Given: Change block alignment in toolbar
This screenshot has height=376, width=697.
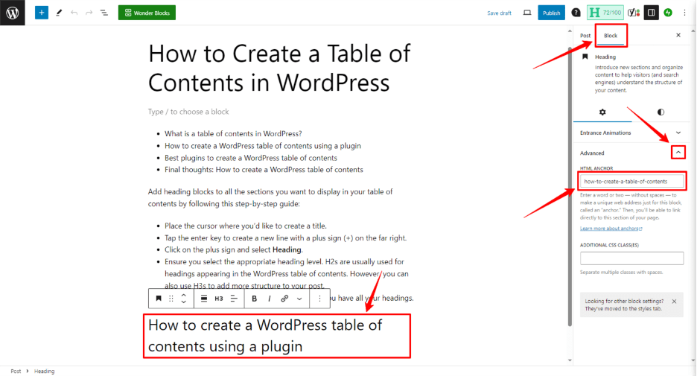Looking at the screenshot, I should [x=203, y=299].
